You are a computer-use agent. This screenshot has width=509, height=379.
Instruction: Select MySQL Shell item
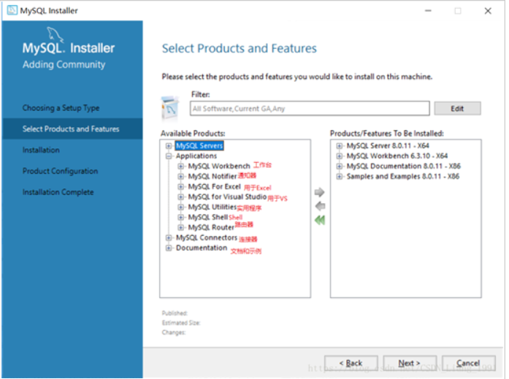coord(207,217)
